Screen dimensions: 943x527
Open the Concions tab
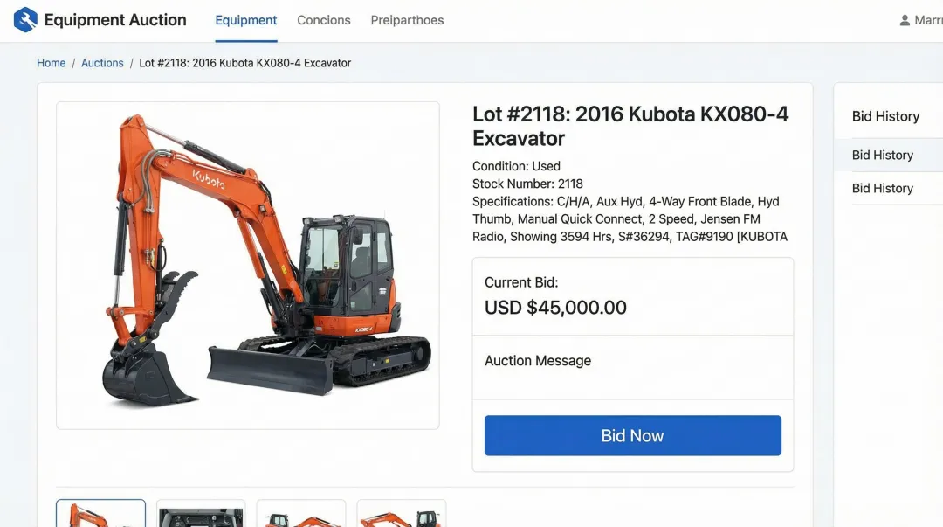[x=324, y=20]
